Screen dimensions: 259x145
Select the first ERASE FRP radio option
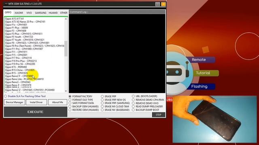click(x=109, y=96)
